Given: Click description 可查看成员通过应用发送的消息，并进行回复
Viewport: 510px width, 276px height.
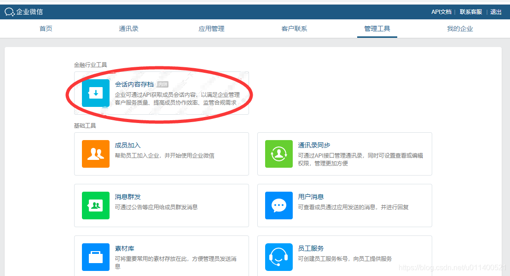Looking at the screenshot, I should (353, 207).
